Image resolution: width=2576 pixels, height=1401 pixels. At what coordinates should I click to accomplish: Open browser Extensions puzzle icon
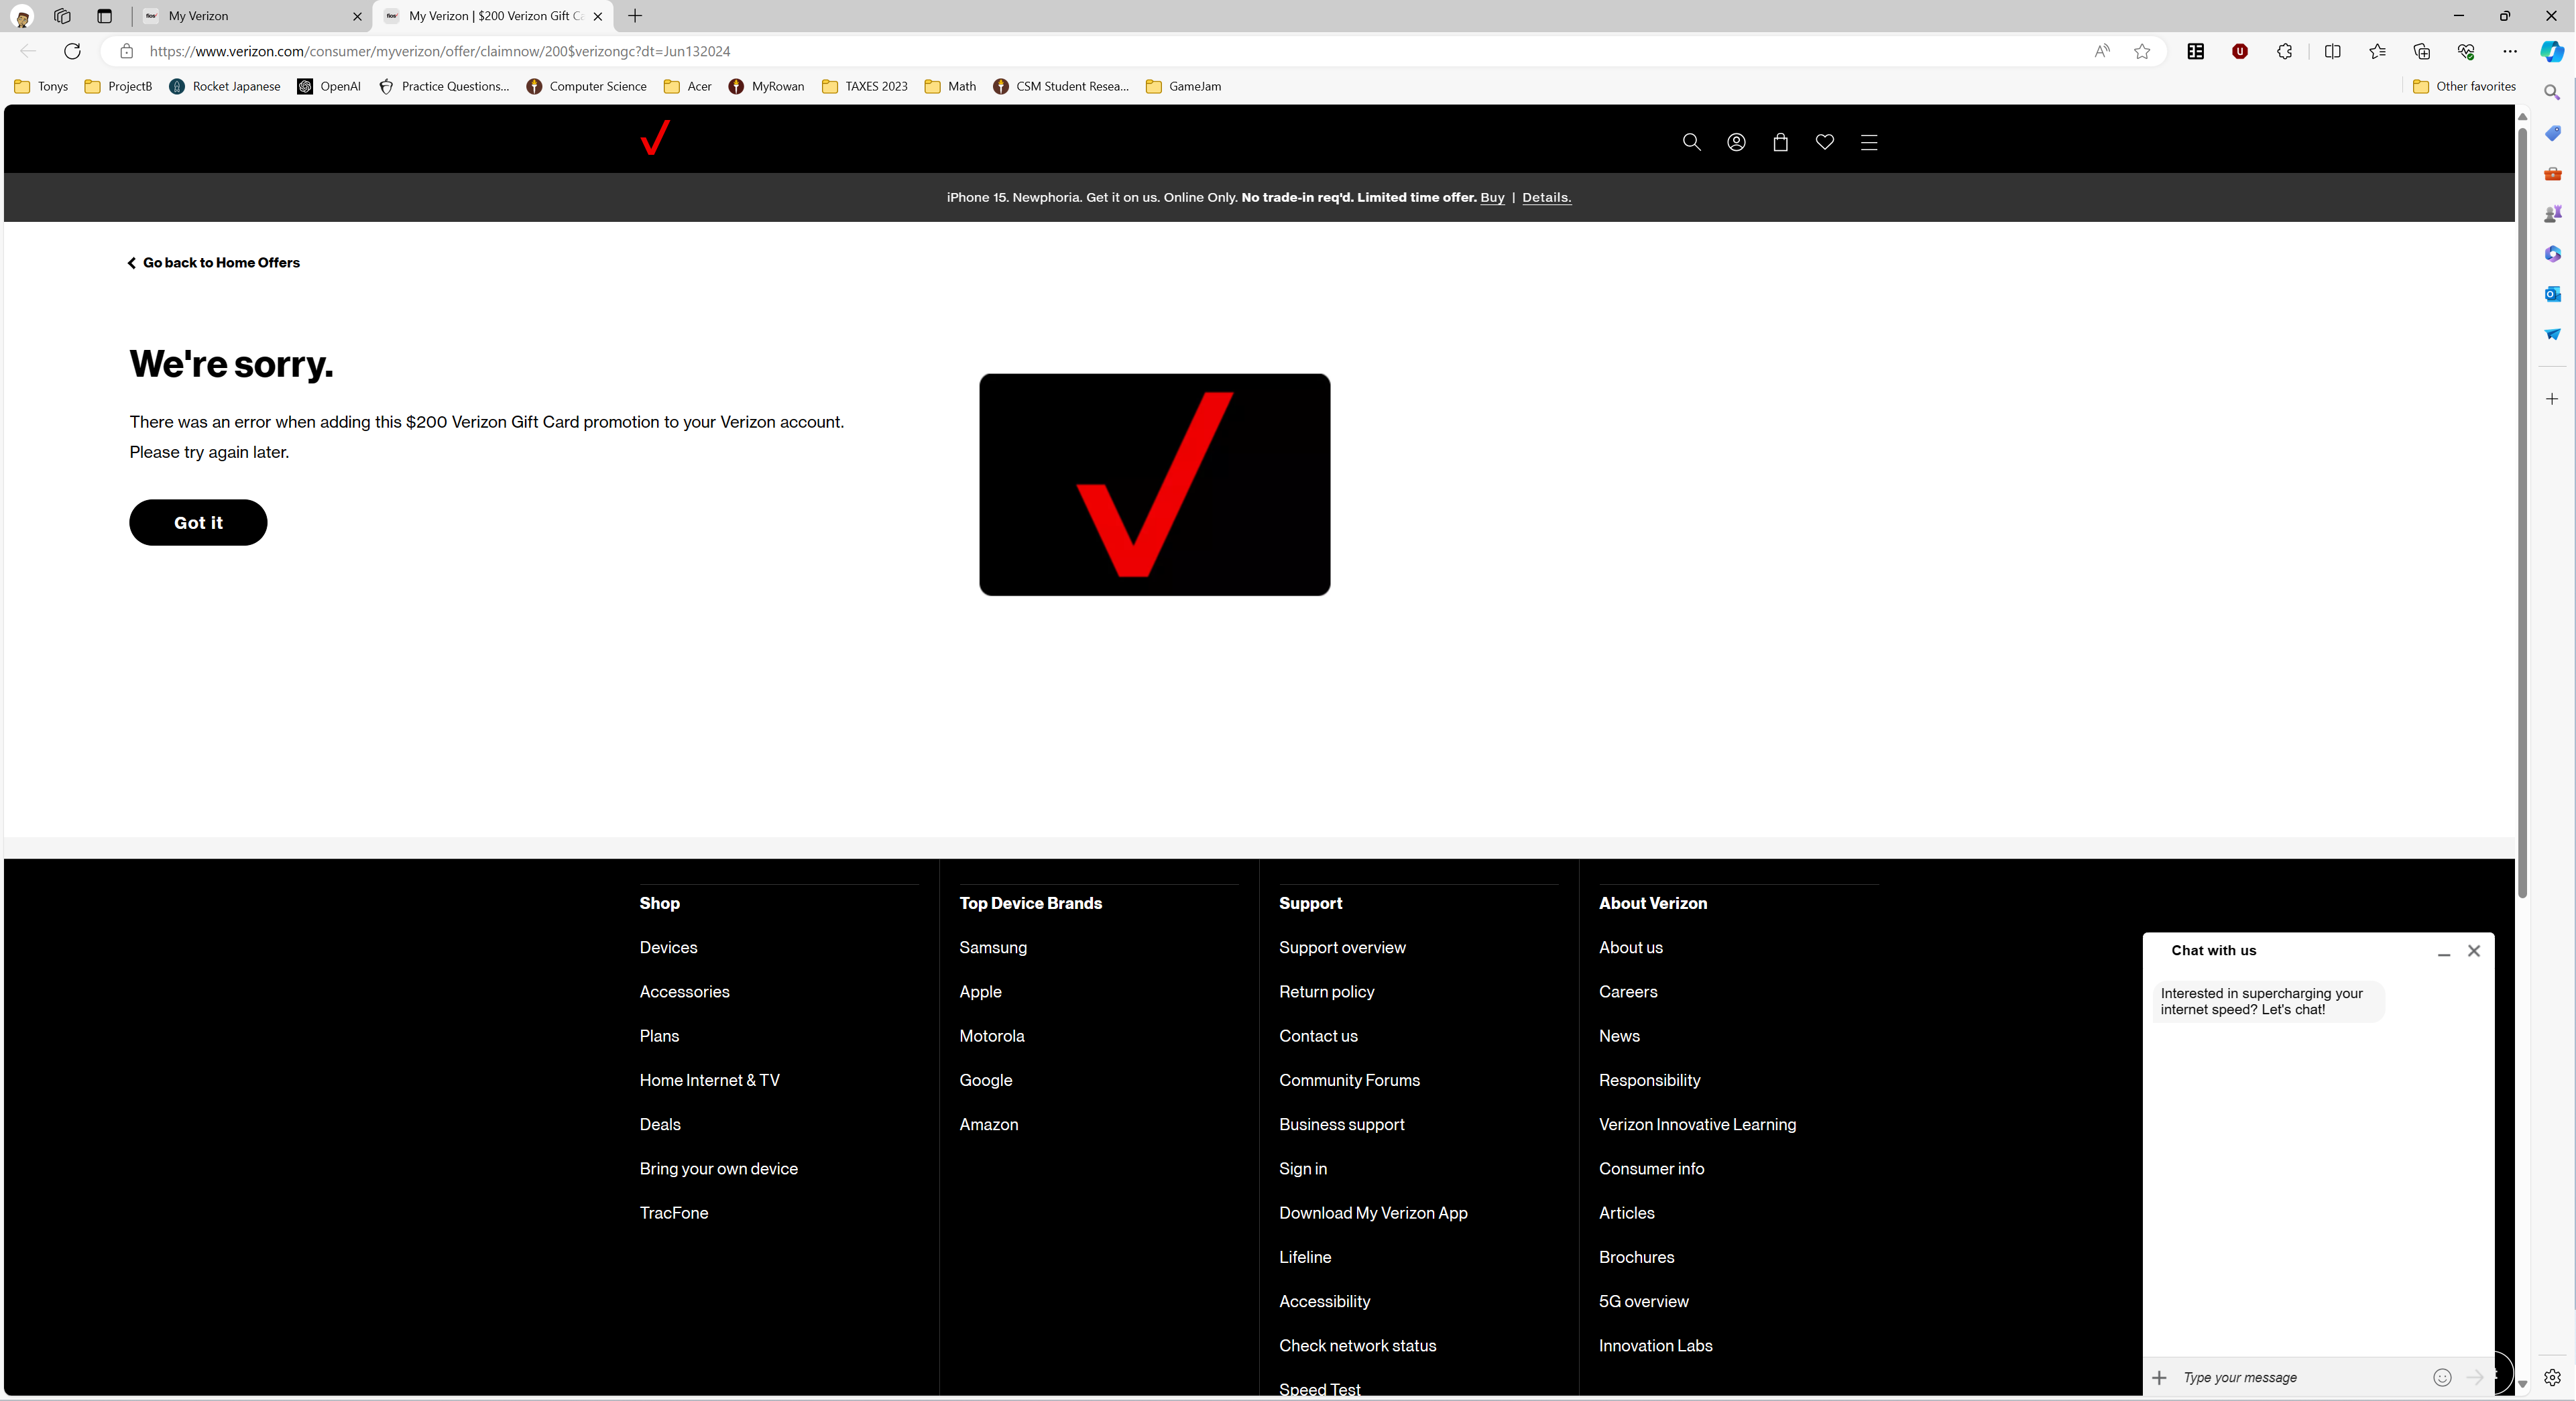point(2284,51)
